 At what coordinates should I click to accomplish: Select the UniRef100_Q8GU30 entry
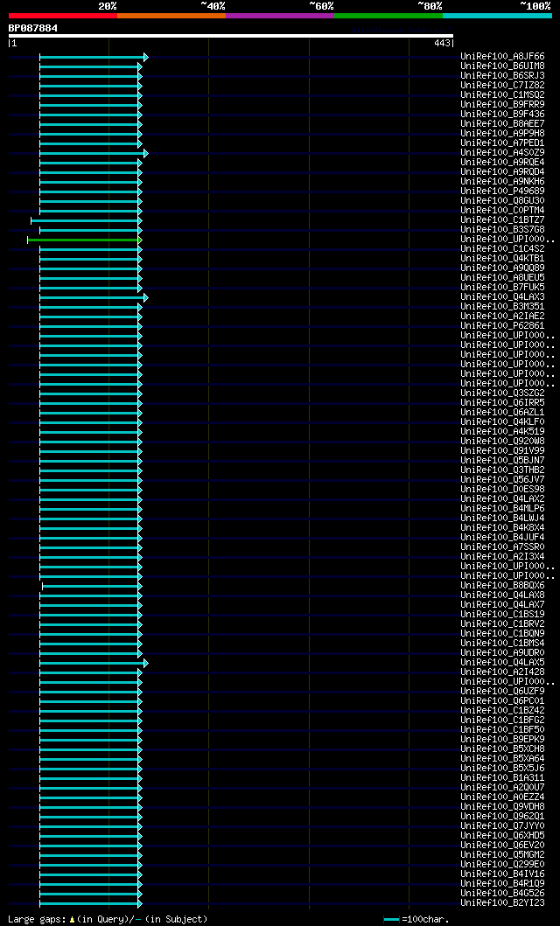pos(503,201)
